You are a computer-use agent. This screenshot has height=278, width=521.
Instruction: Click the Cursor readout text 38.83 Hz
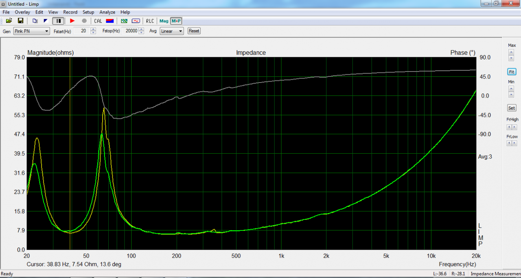point(74,264)
